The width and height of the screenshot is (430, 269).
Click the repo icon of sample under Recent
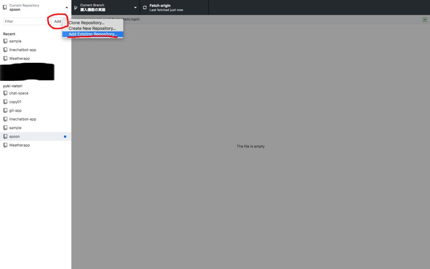pyautogui.click(x=5, y=41)
